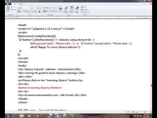The width and height of the screenshot is (157, 118).
Task: Click the '$(document).ready(function(){' line
Action: pyautogui.click(x=37, y=36)
